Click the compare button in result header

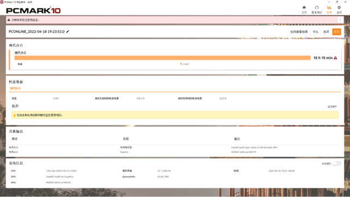tap(316, 32)
